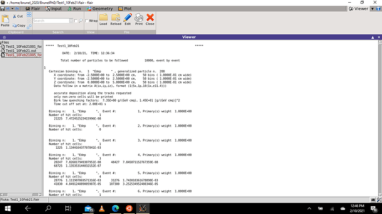Toggle the checkbox beside the search field
382x214 pixels.
[x=76, y=20]
